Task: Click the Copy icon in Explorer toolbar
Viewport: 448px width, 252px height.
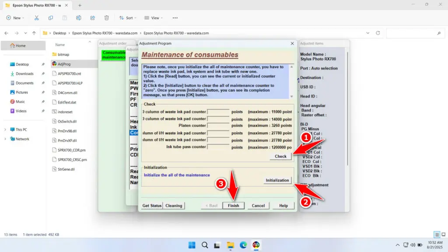Action: (x=51, y=18)
